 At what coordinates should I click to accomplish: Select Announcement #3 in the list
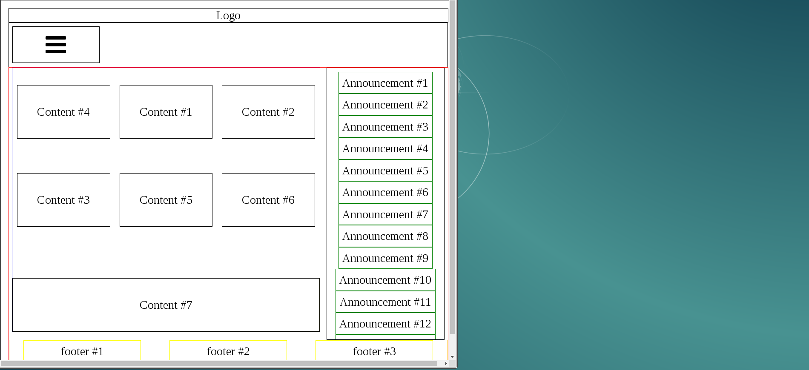(385, 127)
